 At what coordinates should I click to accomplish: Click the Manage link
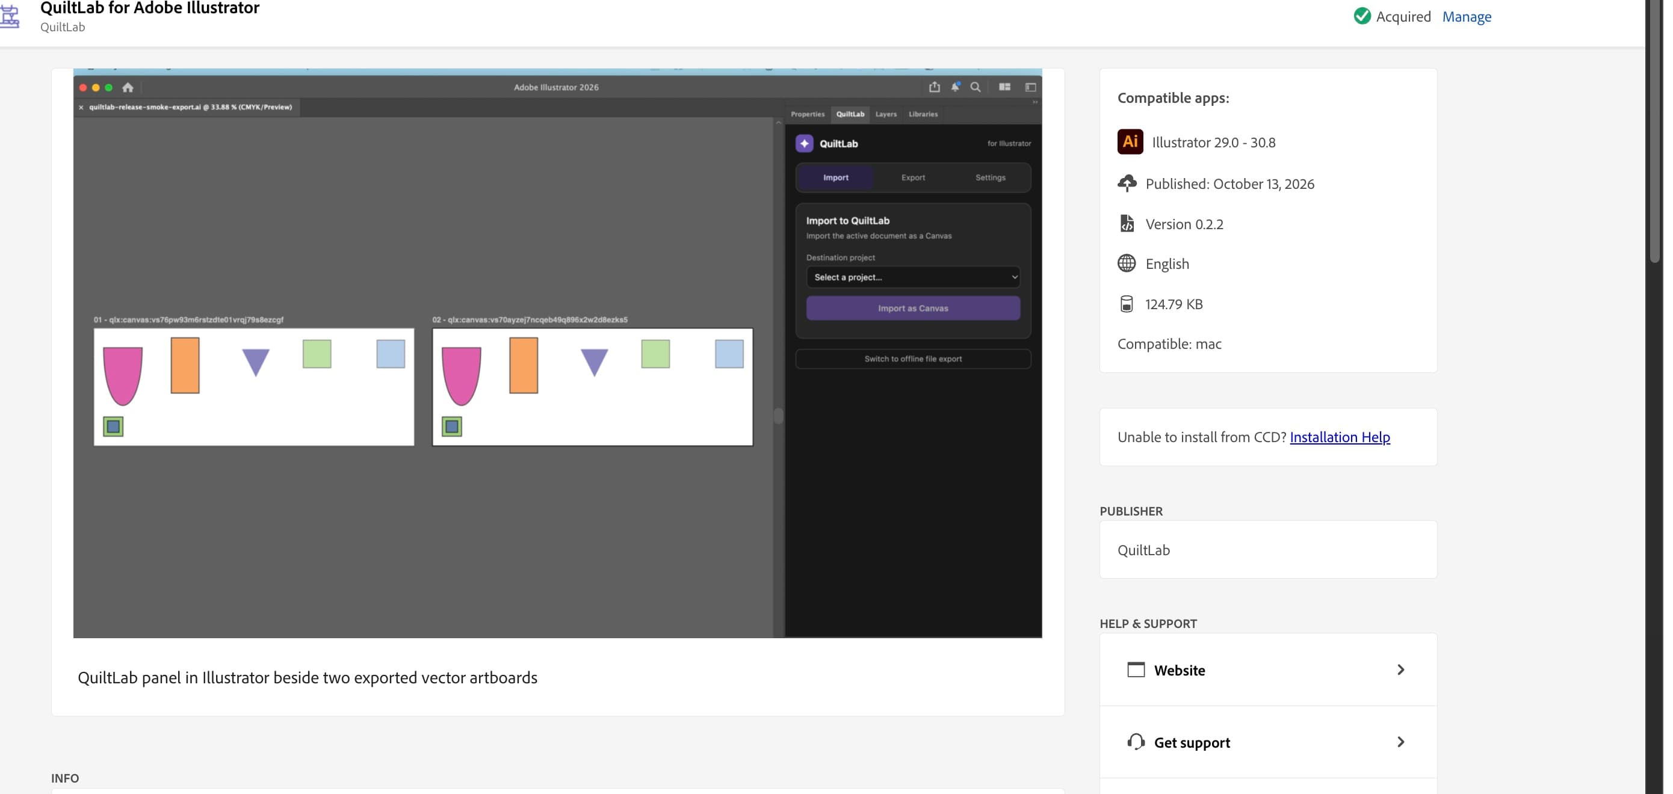tap(1467, 16)
